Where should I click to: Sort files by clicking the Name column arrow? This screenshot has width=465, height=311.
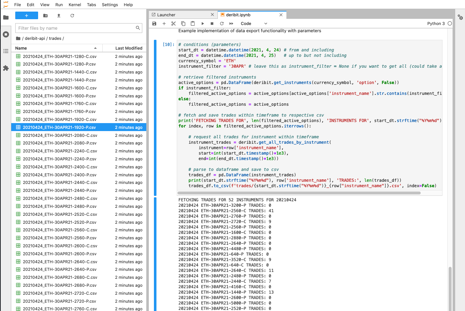click(x=95, y=48)
